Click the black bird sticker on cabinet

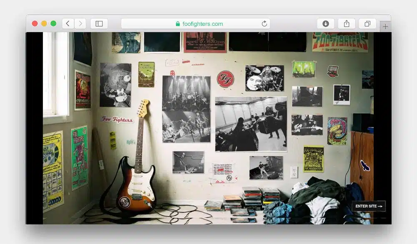tap(365, 166)
